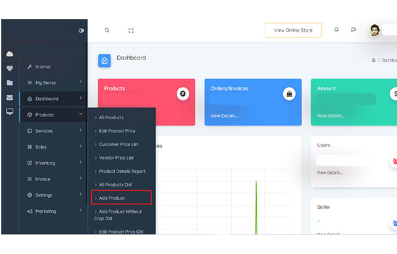Open the search magnifier icon
The image size is (397, 254).
tap(107, 30)
